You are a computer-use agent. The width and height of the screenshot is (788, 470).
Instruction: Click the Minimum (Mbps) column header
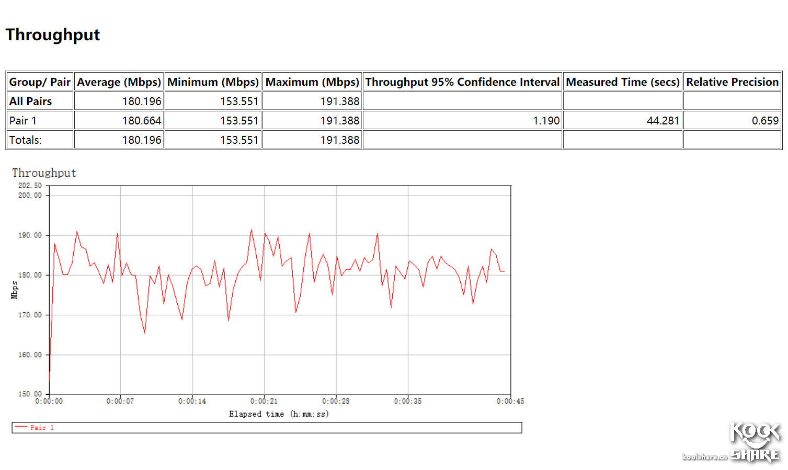(x=213, y=82)
